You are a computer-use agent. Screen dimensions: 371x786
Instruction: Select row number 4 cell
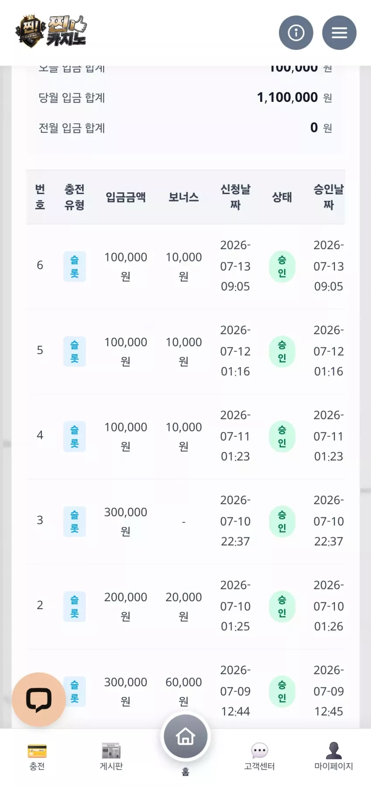[40, 435]
